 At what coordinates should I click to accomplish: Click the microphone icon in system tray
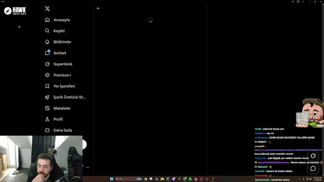(303, 179)
